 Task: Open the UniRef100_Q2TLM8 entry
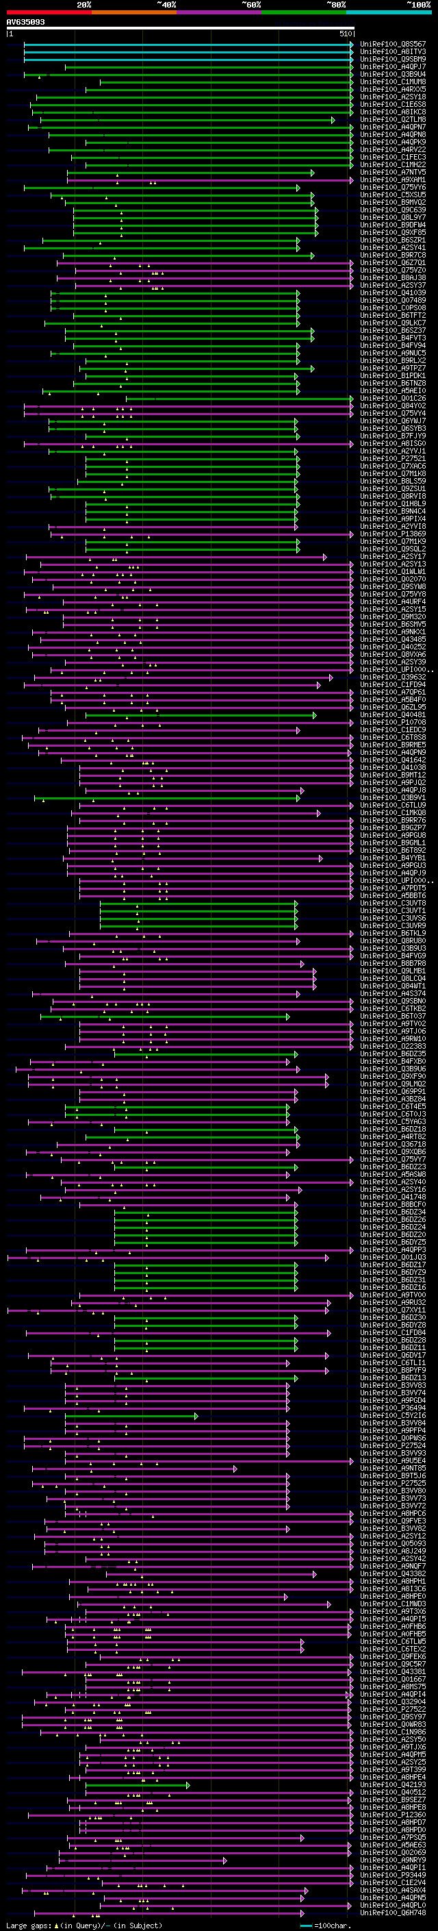click(x=393, y=119)
